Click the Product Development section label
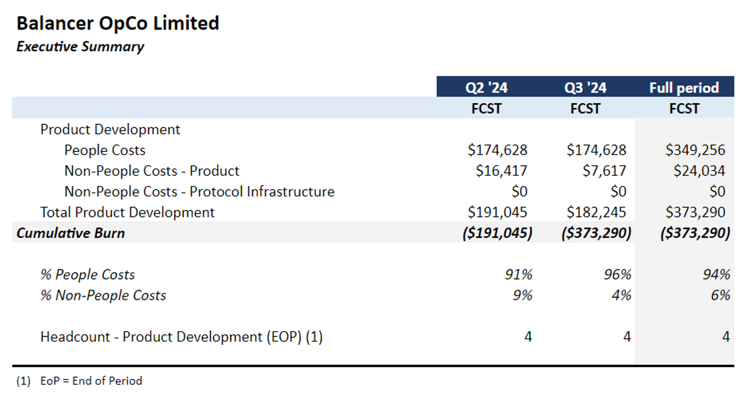This screenshot has width=754, height=406. pyautogui.click(x=110, y=129)
